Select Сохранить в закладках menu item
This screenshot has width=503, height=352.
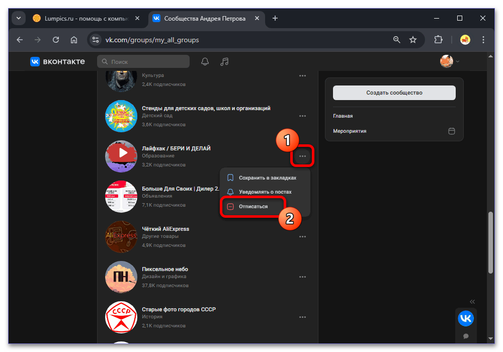point(265,178)
